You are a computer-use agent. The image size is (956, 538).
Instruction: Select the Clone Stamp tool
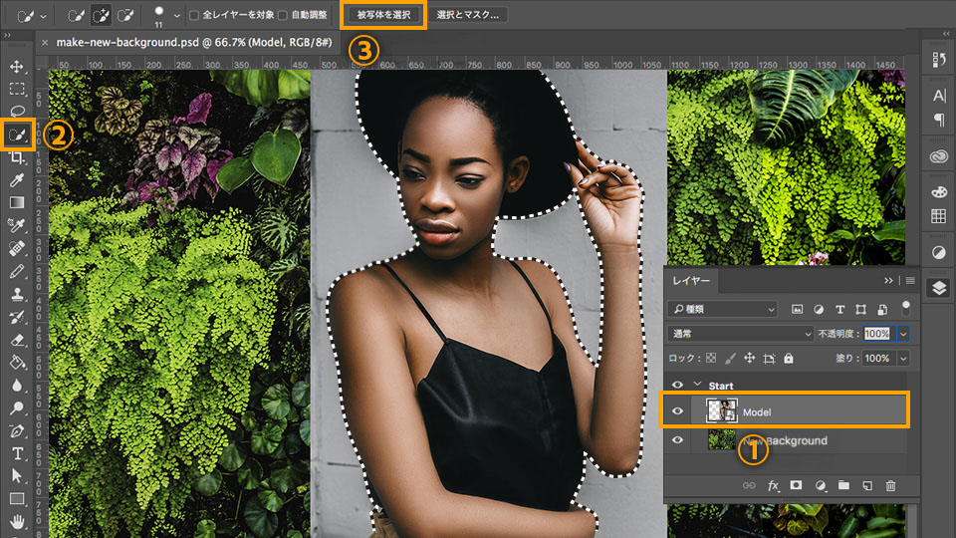point(17,294)
